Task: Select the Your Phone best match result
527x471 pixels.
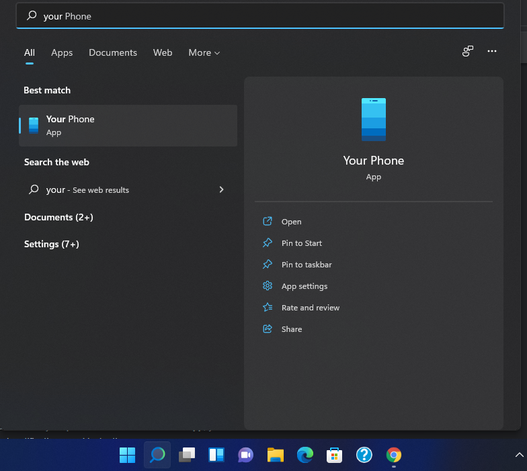Action: (x=128, y=126)
